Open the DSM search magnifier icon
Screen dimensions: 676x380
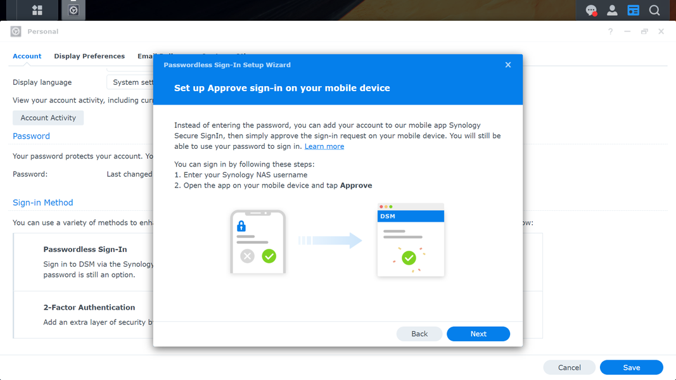[x=654, y=10]
